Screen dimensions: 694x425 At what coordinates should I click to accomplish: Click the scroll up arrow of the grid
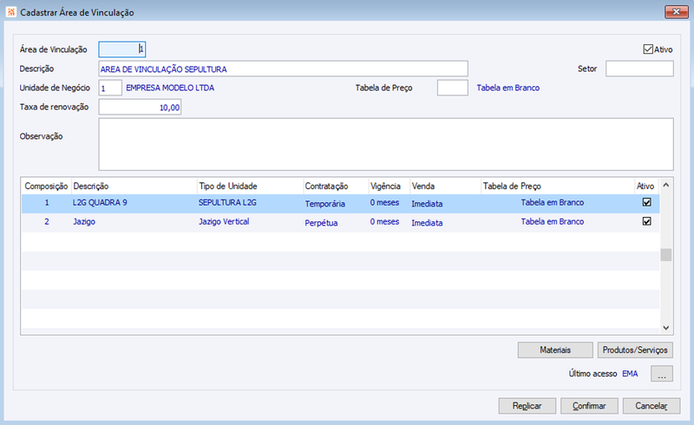[665, 185]
